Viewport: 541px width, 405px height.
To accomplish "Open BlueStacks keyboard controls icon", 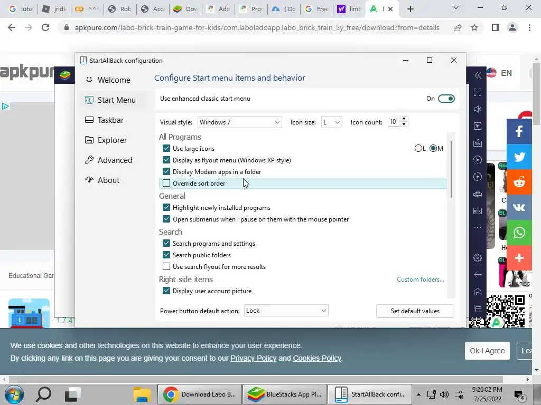I will [478, 143].
